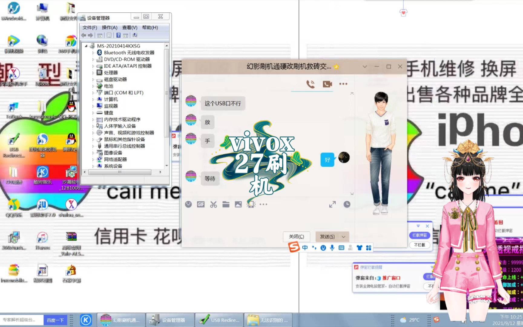Open the Sogou soft keyboard icon
Viewport: 523px width, 327px height.
[x=341, y=248]
